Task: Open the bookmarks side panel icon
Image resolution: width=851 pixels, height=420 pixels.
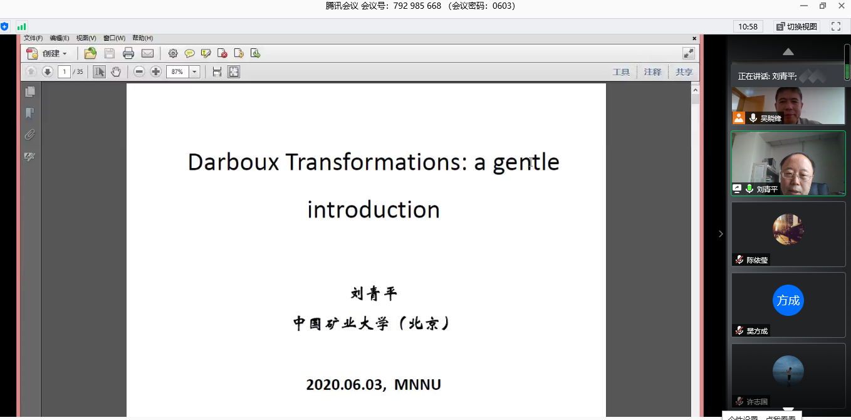Action: pyautogui.click(x=29, y=113)
